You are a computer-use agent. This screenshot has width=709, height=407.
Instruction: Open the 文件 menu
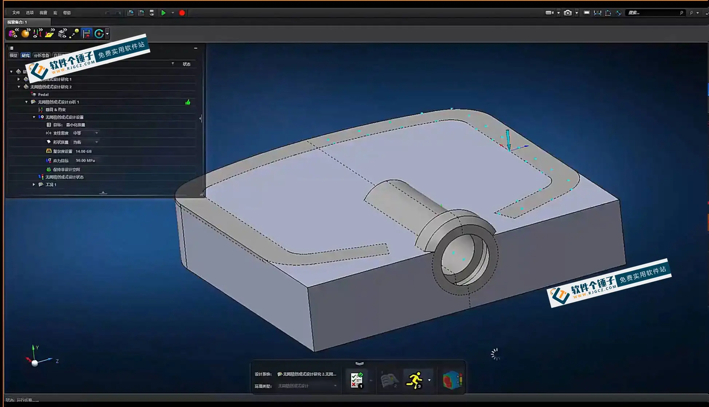pyautogui.click(x=16, y=13)
